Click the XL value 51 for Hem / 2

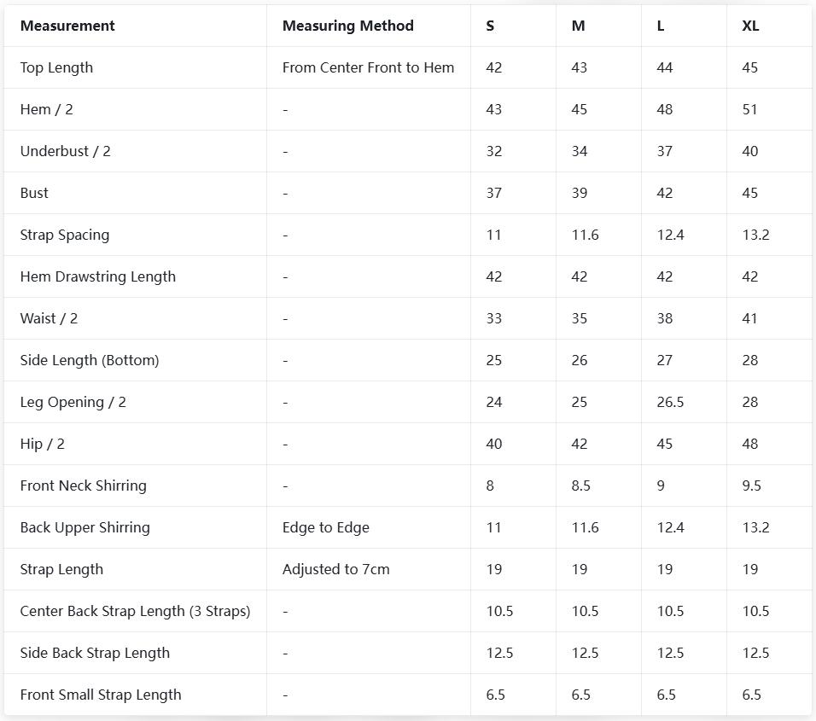click(x=750, y=109)
